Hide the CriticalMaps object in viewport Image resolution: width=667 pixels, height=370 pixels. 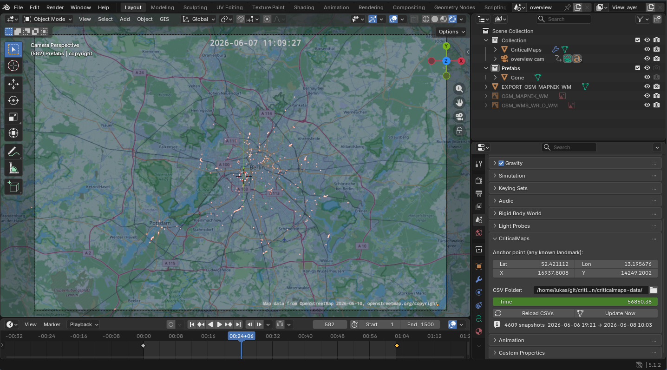pyautogui.click(x=647, y=50)
